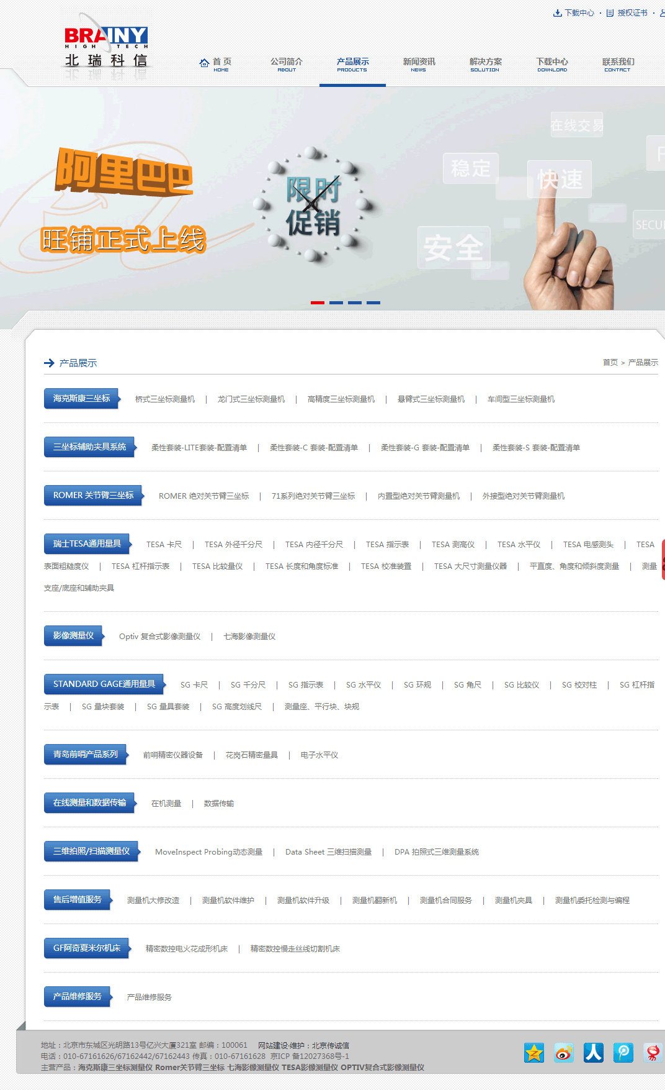Open the 车间型三坐标测量机 link
This screenshot has width=665, height=1090.
tap(521, 399)
